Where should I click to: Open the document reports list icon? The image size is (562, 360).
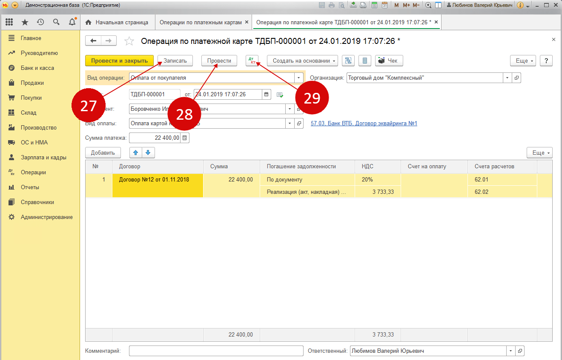(364, 60)
